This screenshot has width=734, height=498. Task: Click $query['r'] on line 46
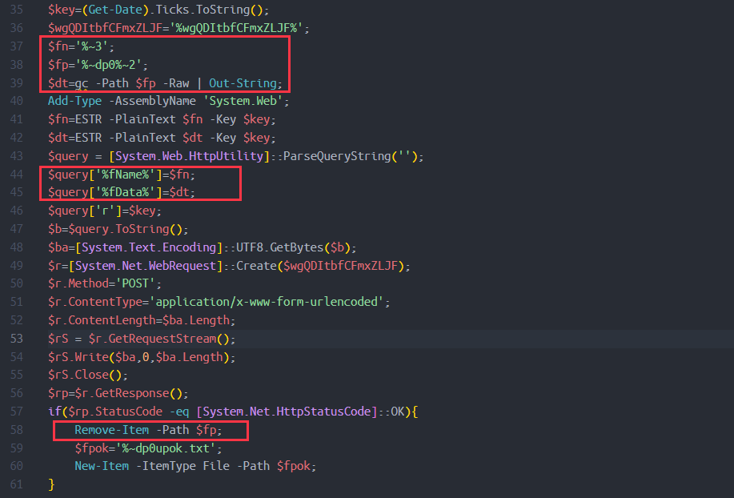point(85,211)
